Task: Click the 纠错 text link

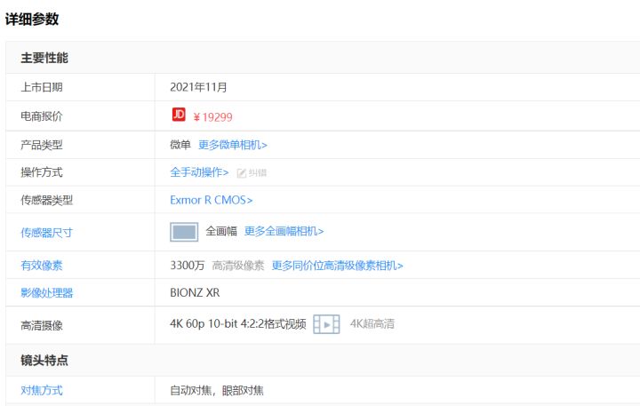Action: click(258, 173)
